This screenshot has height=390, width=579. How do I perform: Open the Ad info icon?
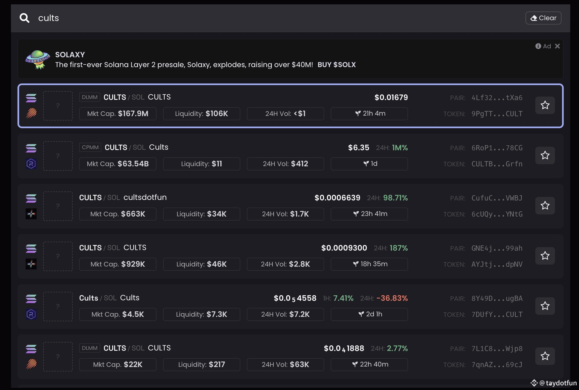tap(538, 46)
